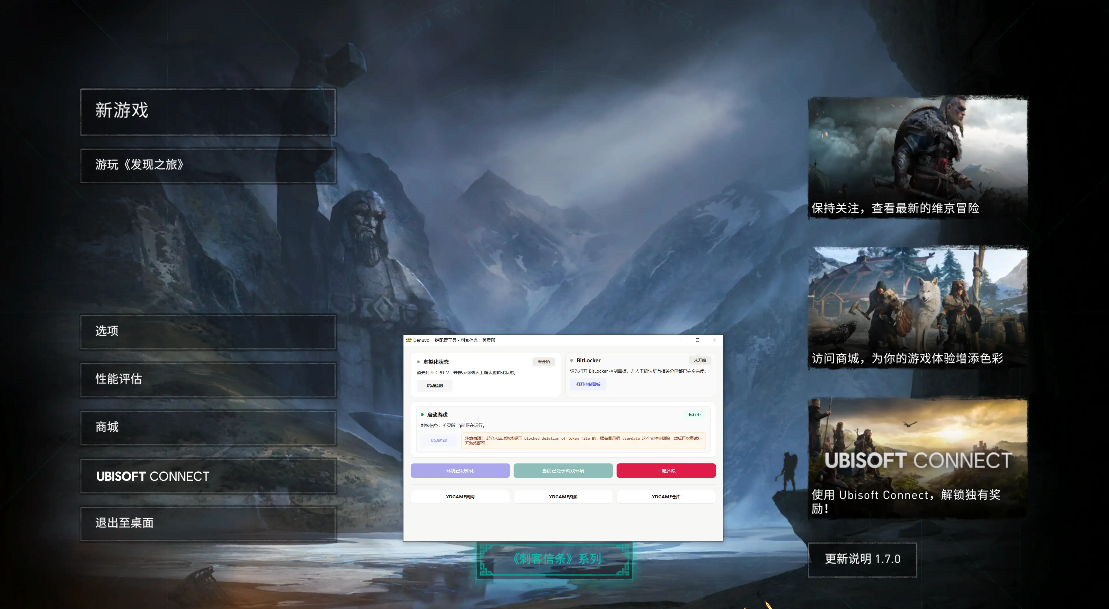Click the 未开始 badge in the BitLocker card

pyautogui.click(x=700, y=361)
